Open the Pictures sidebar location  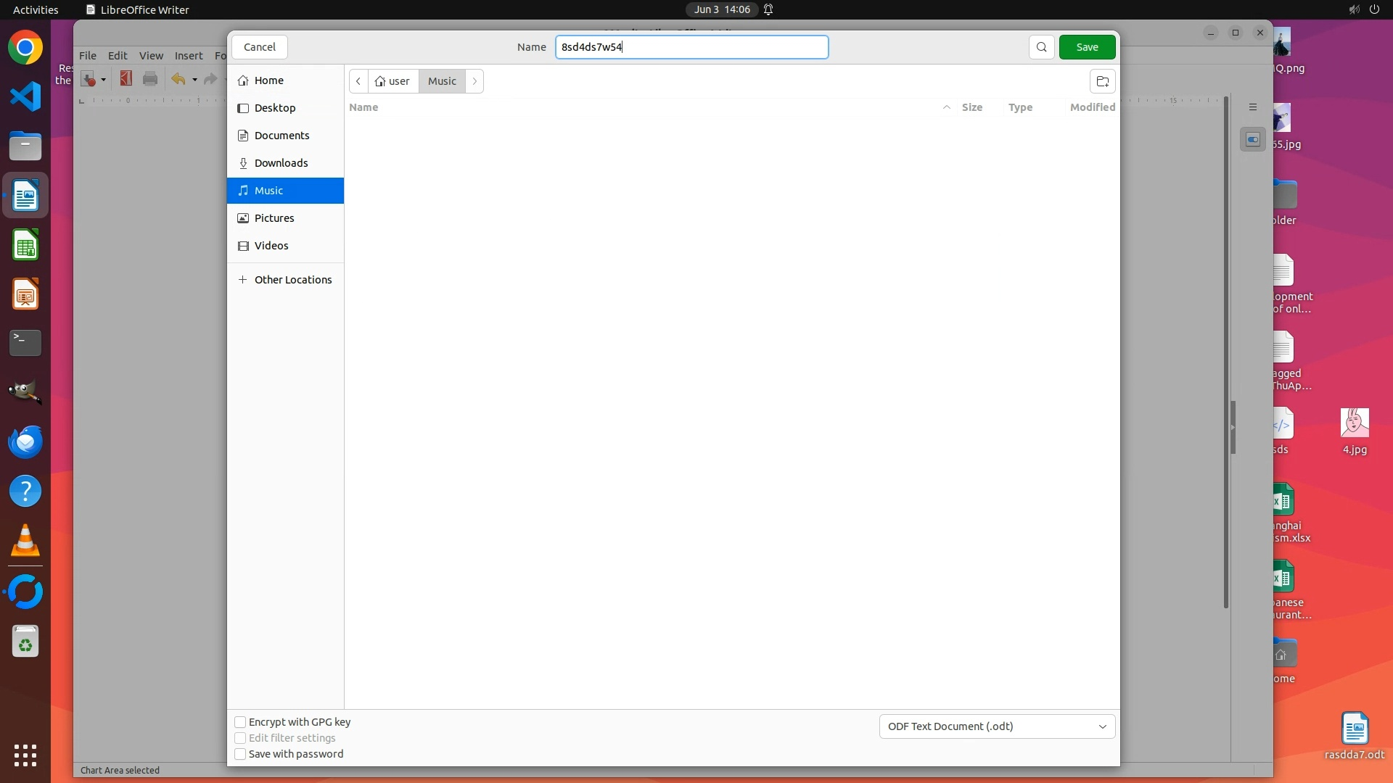click(274, 218)
